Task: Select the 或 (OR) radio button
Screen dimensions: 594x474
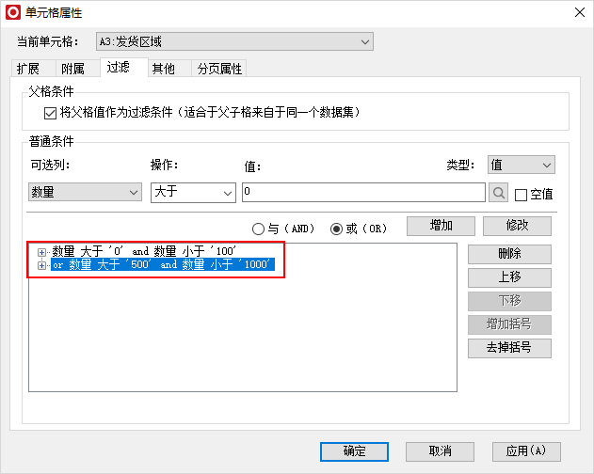Action: tap(336, 229)
